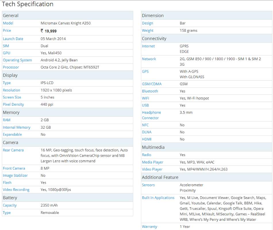Open the WiFi link
This screenshot has height=230, width=273.
pos(146,98)
